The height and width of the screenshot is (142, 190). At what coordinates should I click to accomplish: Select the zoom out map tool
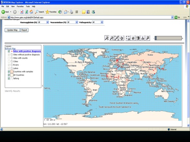point(112,38)
